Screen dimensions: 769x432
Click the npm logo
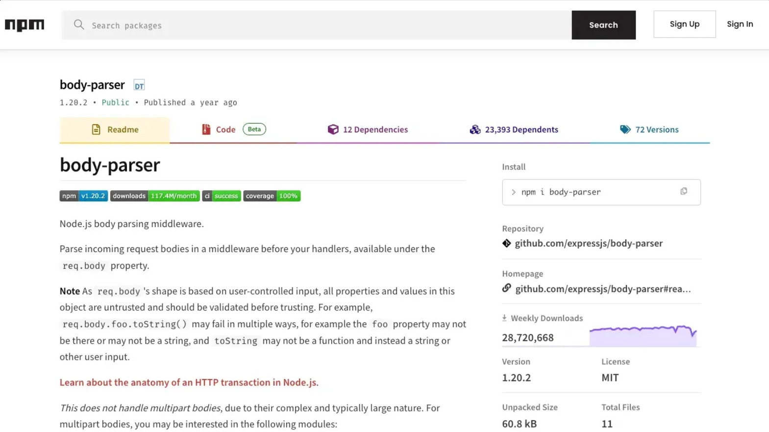tap(25, 25)
